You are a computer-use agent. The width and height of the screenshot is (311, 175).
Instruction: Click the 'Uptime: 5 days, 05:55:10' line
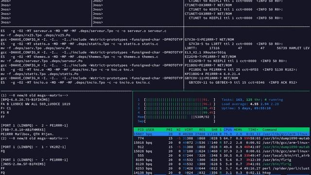point(246,108)
